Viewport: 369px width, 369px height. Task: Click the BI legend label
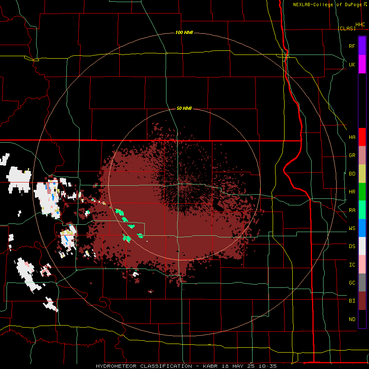tap(352, 301)
